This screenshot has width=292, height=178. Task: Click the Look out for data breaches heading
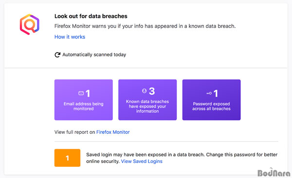point(91,16)
